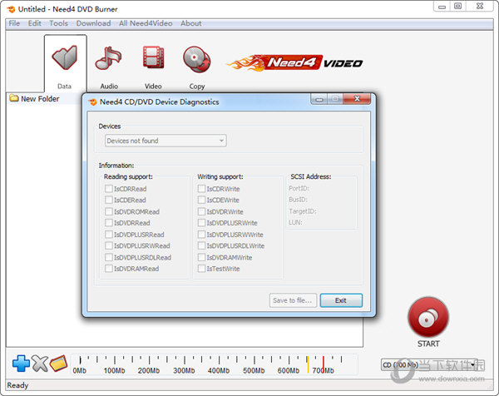Toggle the IsDVDRAMWrite checkbox
The width and height of the screenshot is (499, 396).
click(201, 257)
